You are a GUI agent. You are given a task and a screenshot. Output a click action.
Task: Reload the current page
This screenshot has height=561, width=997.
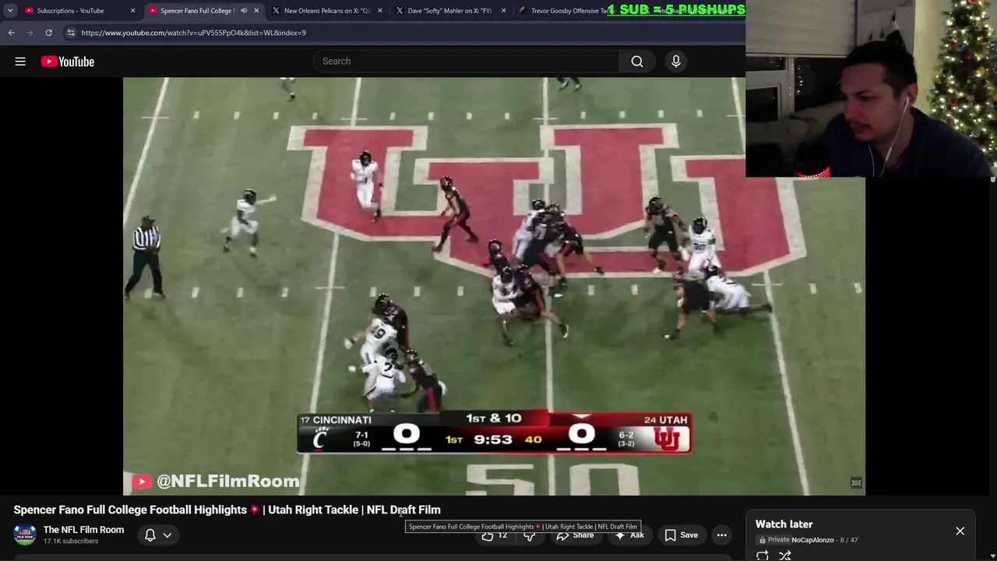point(48,33)
